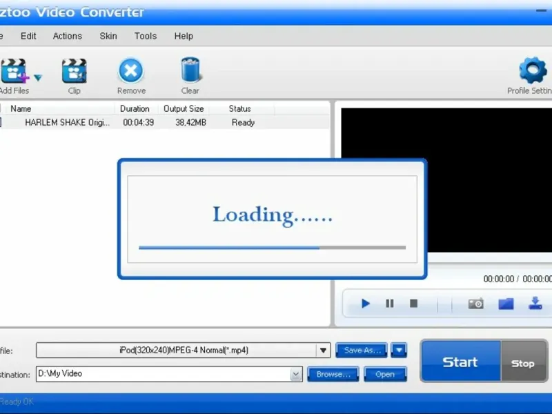Click the Output Size column header
The image size is (552, 414).
pos(184,109)
